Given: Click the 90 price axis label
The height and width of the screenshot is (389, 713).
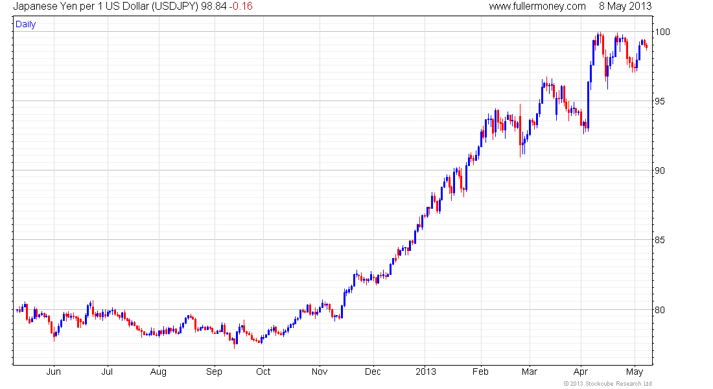Looking at the screenshot, I should [x=659, y=171].
